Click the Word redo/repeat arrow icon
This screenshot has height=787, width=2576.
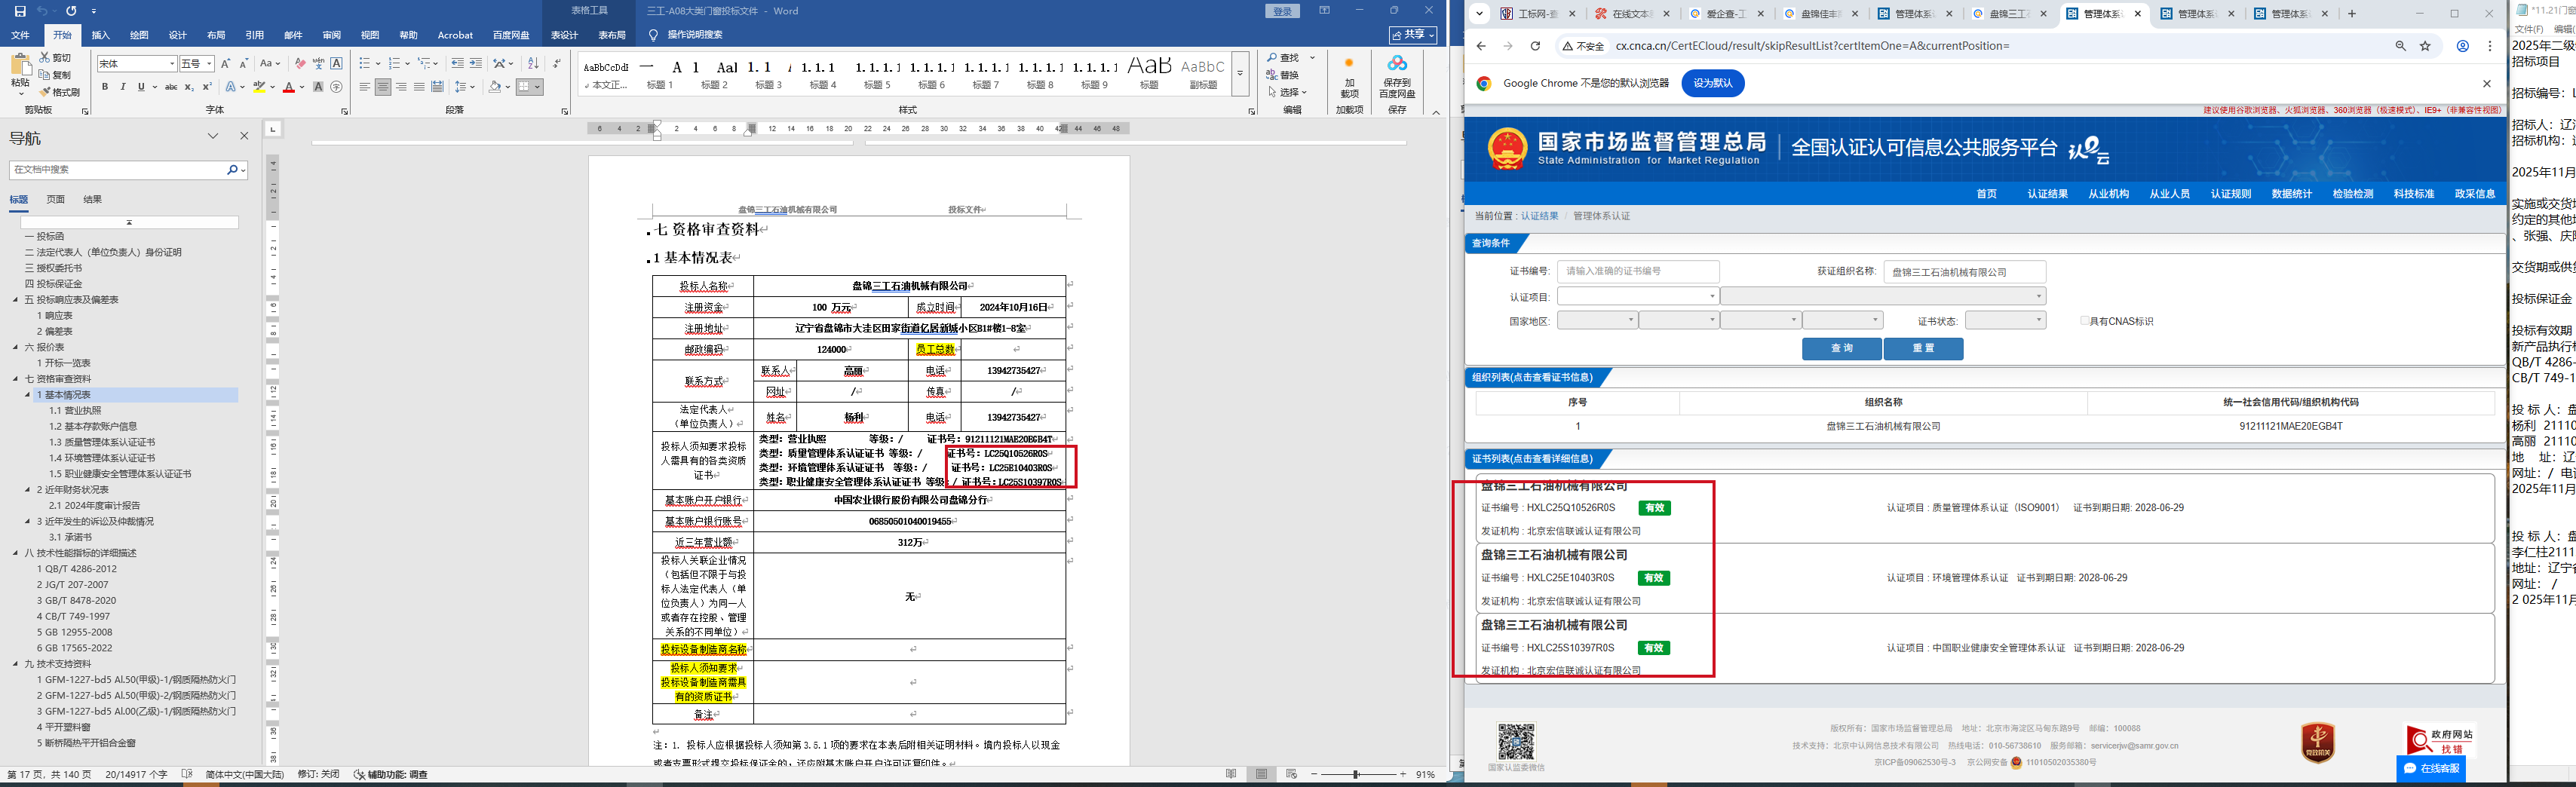(x=71, y=11)
